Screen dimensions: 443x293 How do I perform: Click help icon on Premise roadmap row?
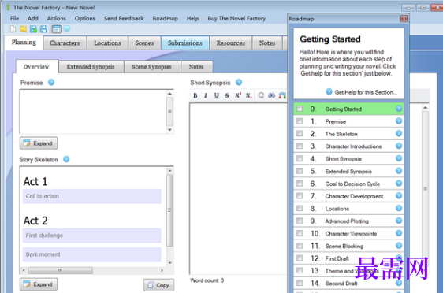399,121
